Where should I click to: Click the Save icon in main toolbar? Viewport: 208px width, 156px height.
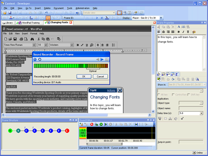[10, 13]
